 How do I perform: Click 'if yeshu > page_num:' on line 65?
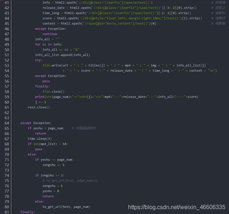(x=46, y=128)
